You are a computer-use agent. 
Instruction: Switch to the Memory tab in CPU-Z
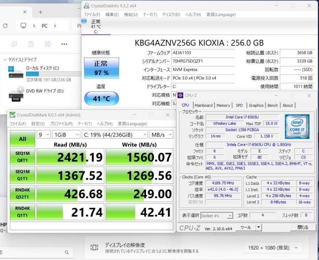click(x=223, y=105)
